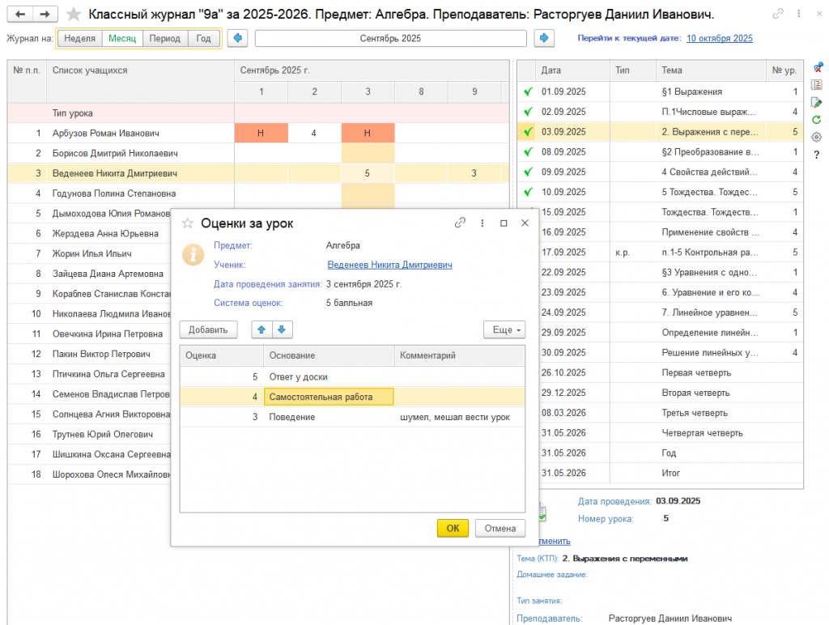Switch journal view to Месяц
This screenshot has width=829, height=625.
tap(122, 38)
